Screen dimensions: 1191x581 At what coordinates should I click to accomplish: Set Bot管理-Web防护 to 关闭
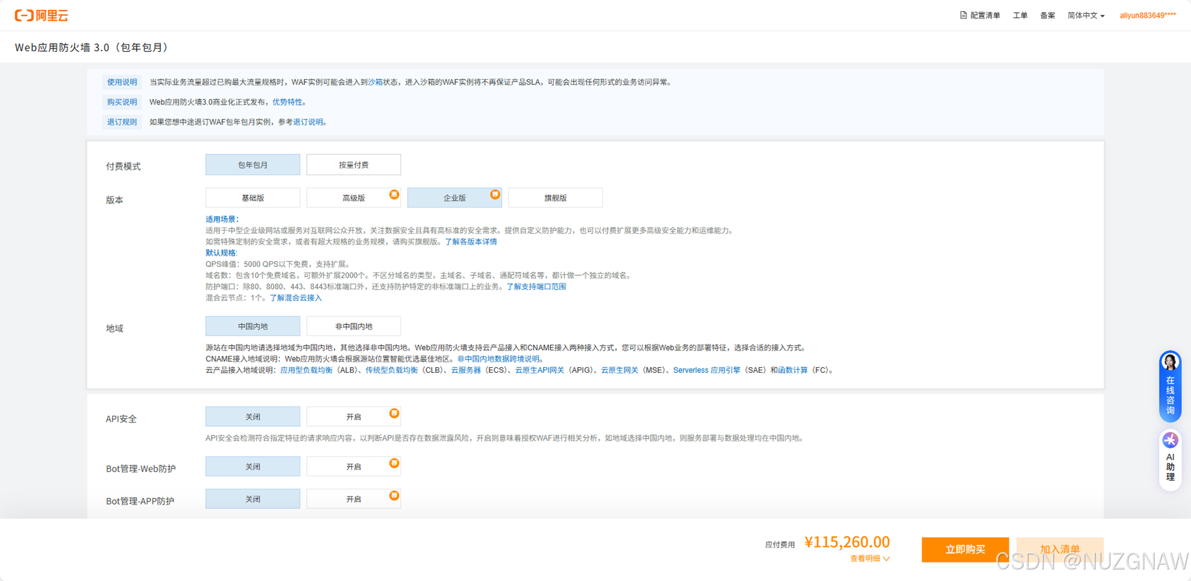[253, 467]
